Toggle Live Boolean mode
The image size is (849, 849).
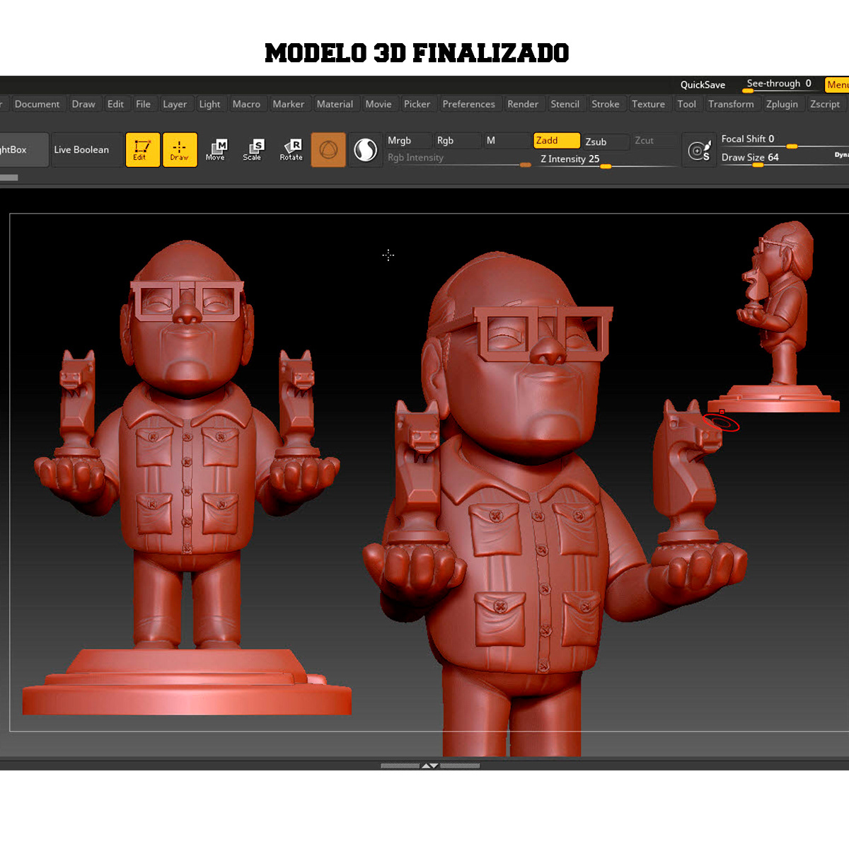click(x=82, y=149)
